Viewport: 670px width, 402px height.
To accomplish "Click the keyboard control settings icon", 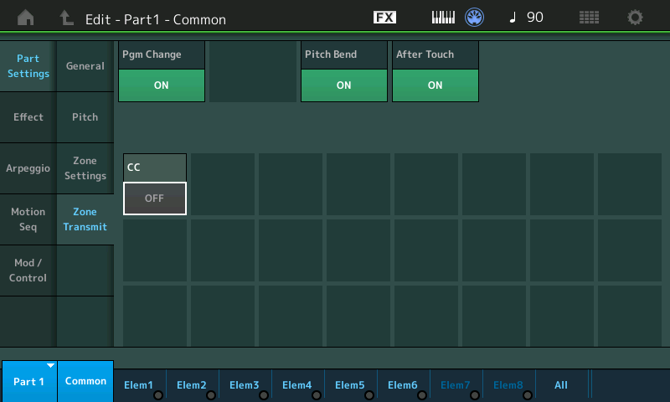I will click(443, 18).
